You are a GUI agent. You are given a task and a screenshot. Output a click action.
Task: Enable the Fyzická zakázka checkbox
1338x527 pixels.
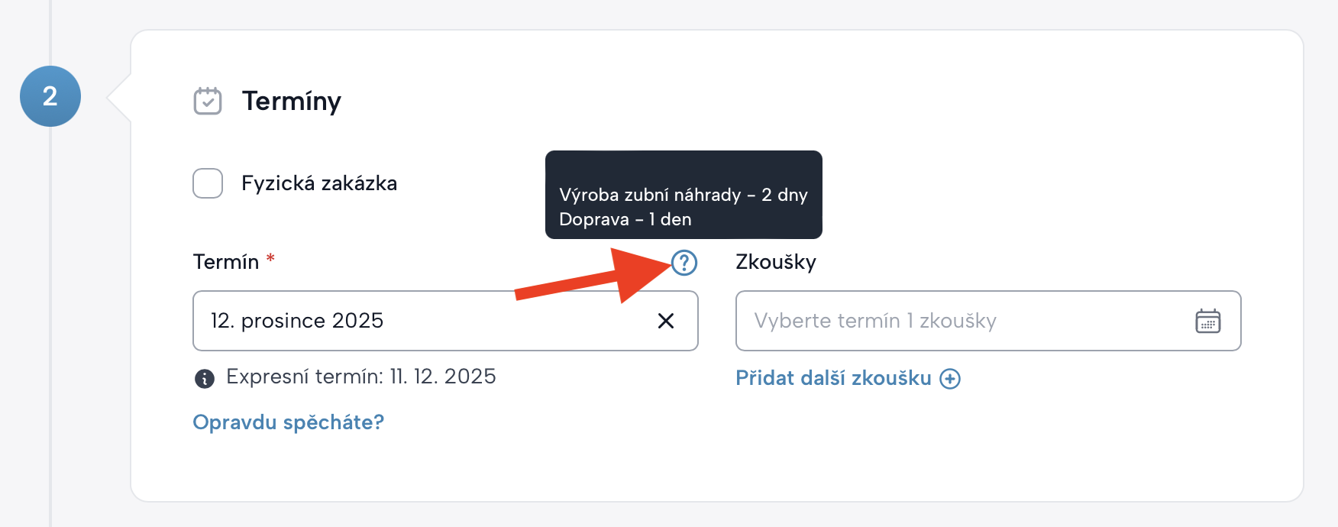point(208,183)
